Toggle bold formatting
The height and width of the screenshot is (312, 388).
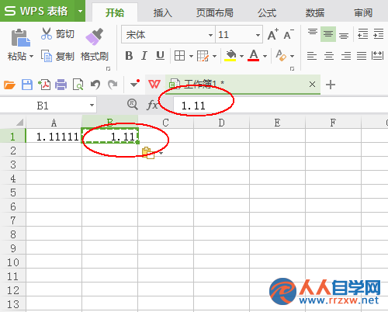click(129, 56)
